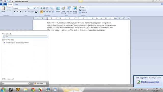163x92 pixels.
Task: Click the first-line indent marker on ruler
Action: 47,17
